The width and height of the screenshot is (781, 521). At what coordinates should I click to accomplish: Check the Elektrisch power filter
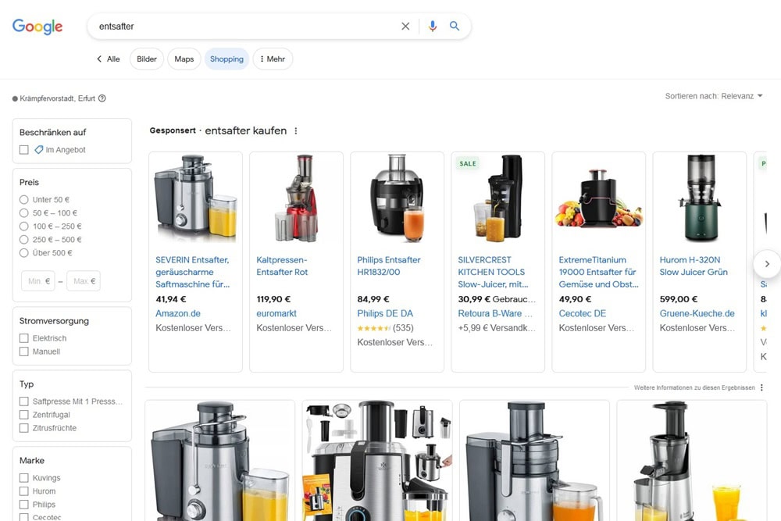[x=24, y=338]
